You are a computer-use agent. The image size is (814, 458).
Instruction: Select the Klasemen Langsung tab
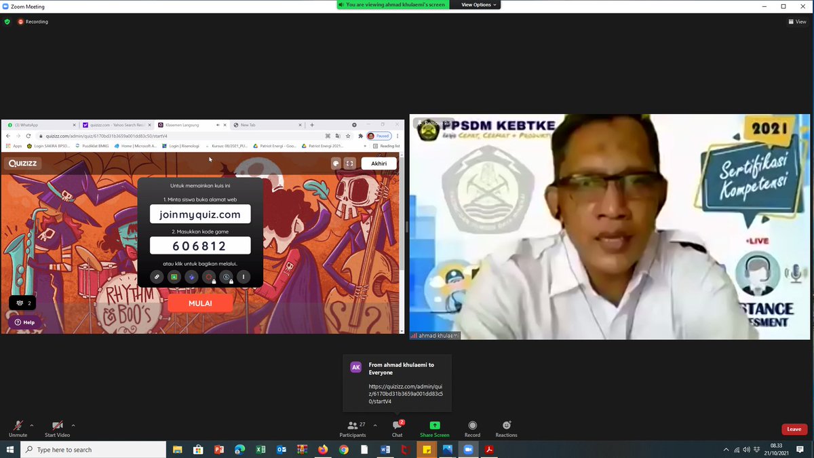pyautogui.click(x=191, y=125)
